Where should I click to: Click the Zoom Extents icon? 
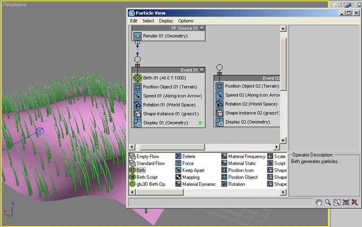(346, 202)
